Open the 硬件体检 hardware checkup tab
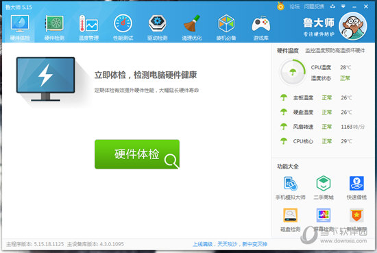 click(20, 27)
